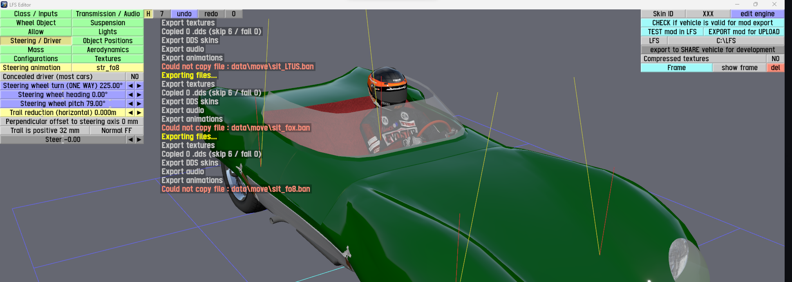
Task: Click Perpendicular offset to steering axis row
Action: [x=72, y=122]
